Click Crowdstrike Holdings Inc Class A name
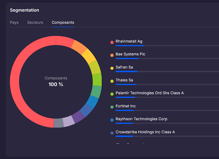 pos(145,132)
